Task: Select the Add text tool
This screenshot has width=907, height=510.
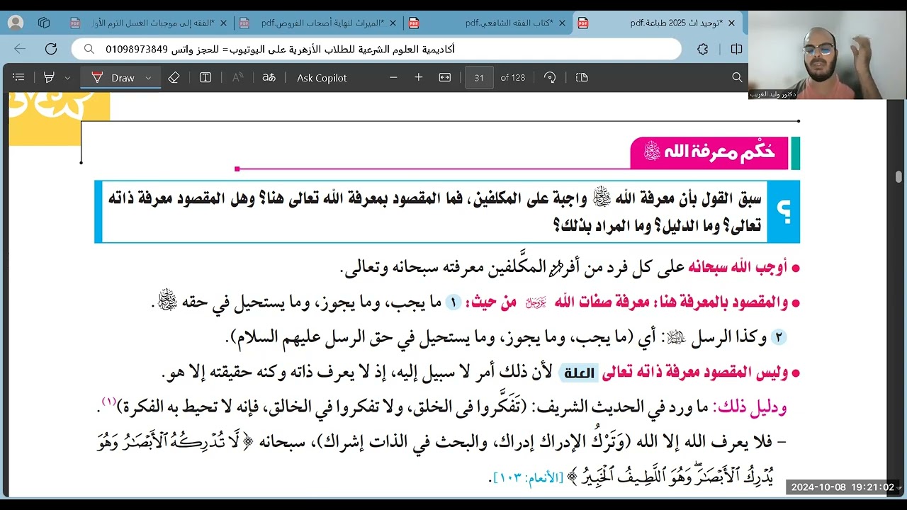Action: (205, 77)
